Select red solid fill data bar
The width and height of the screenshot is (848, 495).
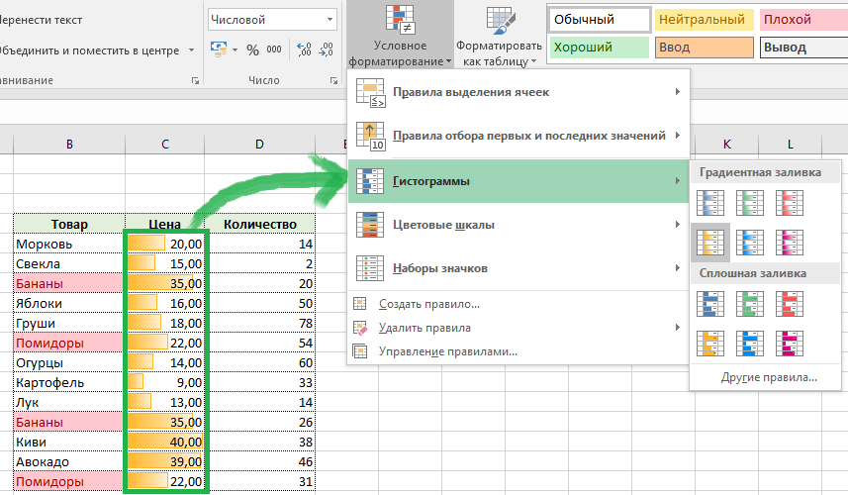click(x=789, y=304)
